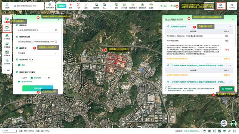Select the draw sensitive point tool
The image size is (239, 134).
tap(142, 6)
